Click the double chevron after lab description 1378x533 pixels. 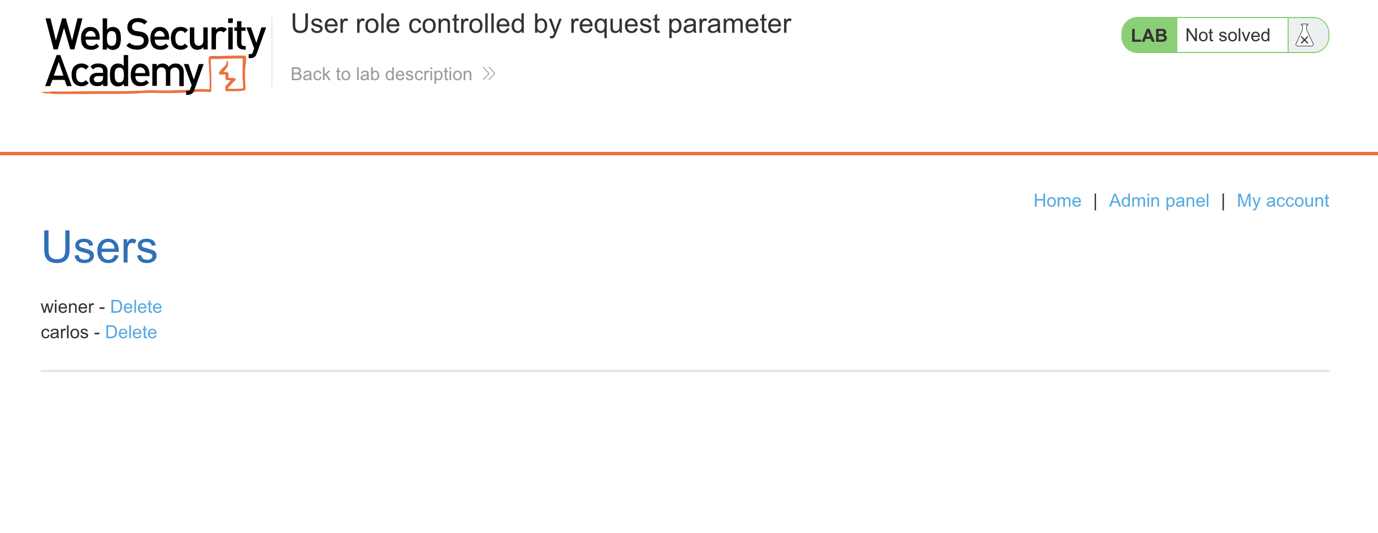click(x=489, y=74)
